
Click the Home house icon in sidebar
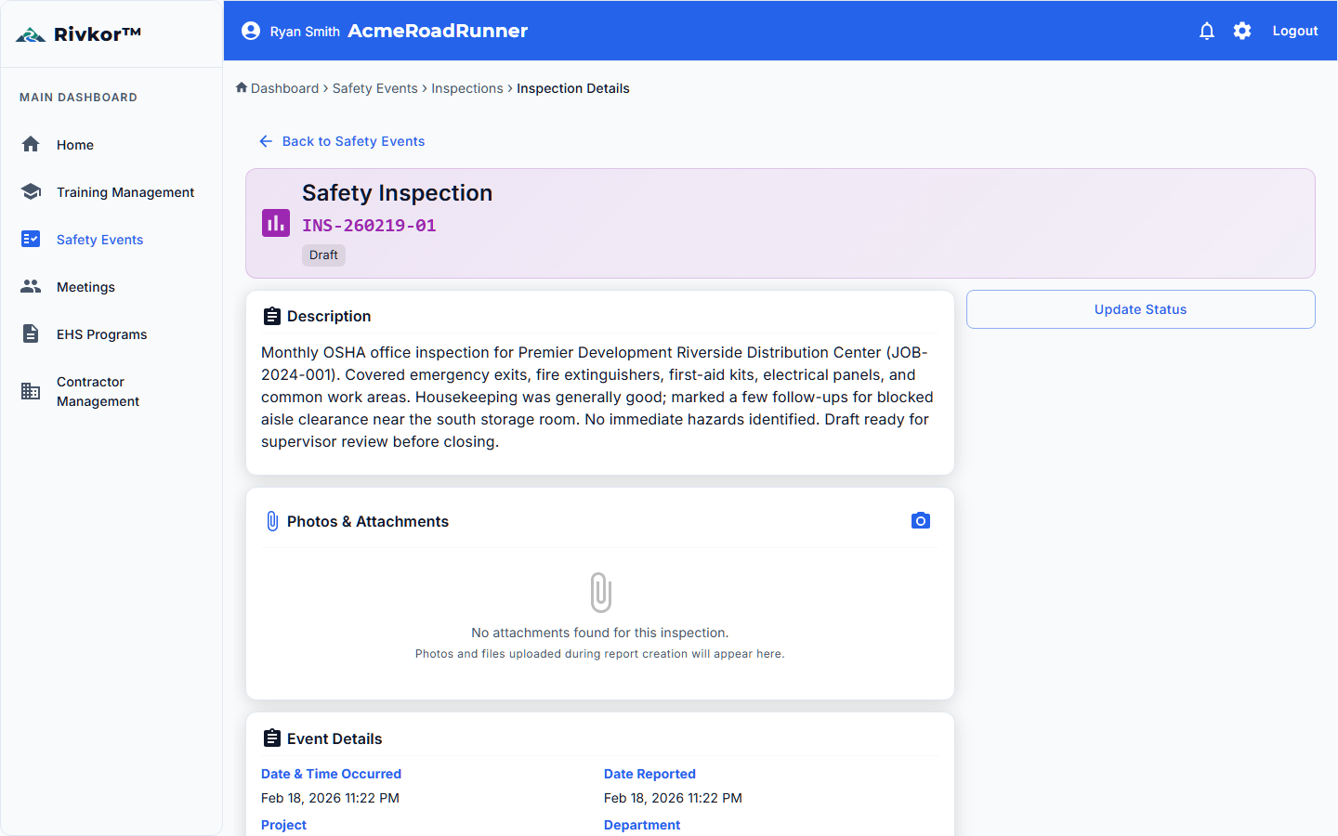pos(31,144)
